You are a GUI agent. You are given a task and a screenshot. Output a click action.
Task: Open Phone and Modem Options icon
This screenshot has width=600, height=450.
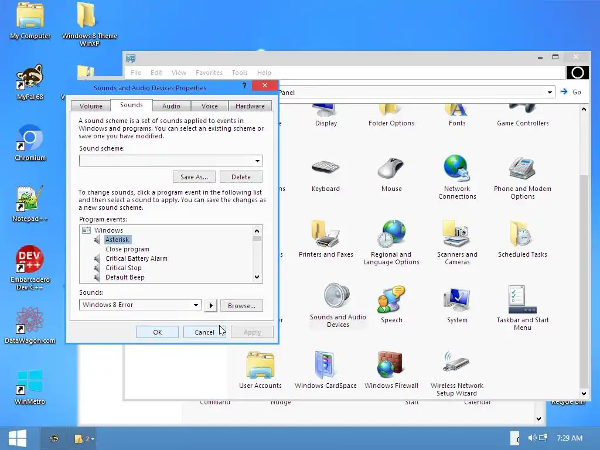522,178
